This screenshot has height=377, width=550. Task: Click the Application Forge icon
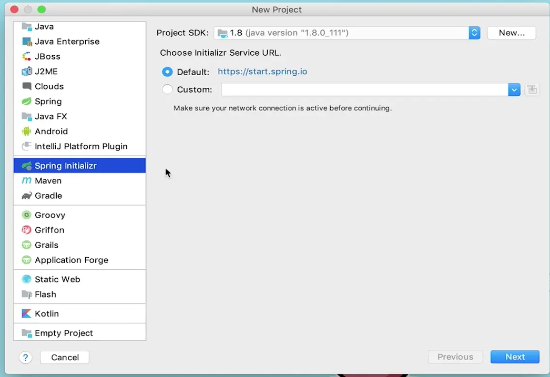click(27, 260)
